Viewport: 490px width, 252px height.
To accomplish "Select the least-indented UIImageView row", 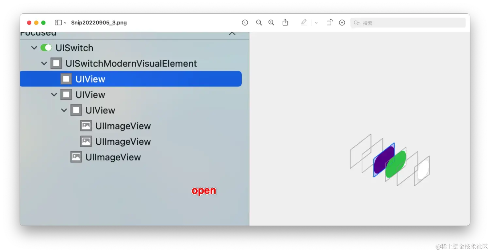I will (113, 157).
